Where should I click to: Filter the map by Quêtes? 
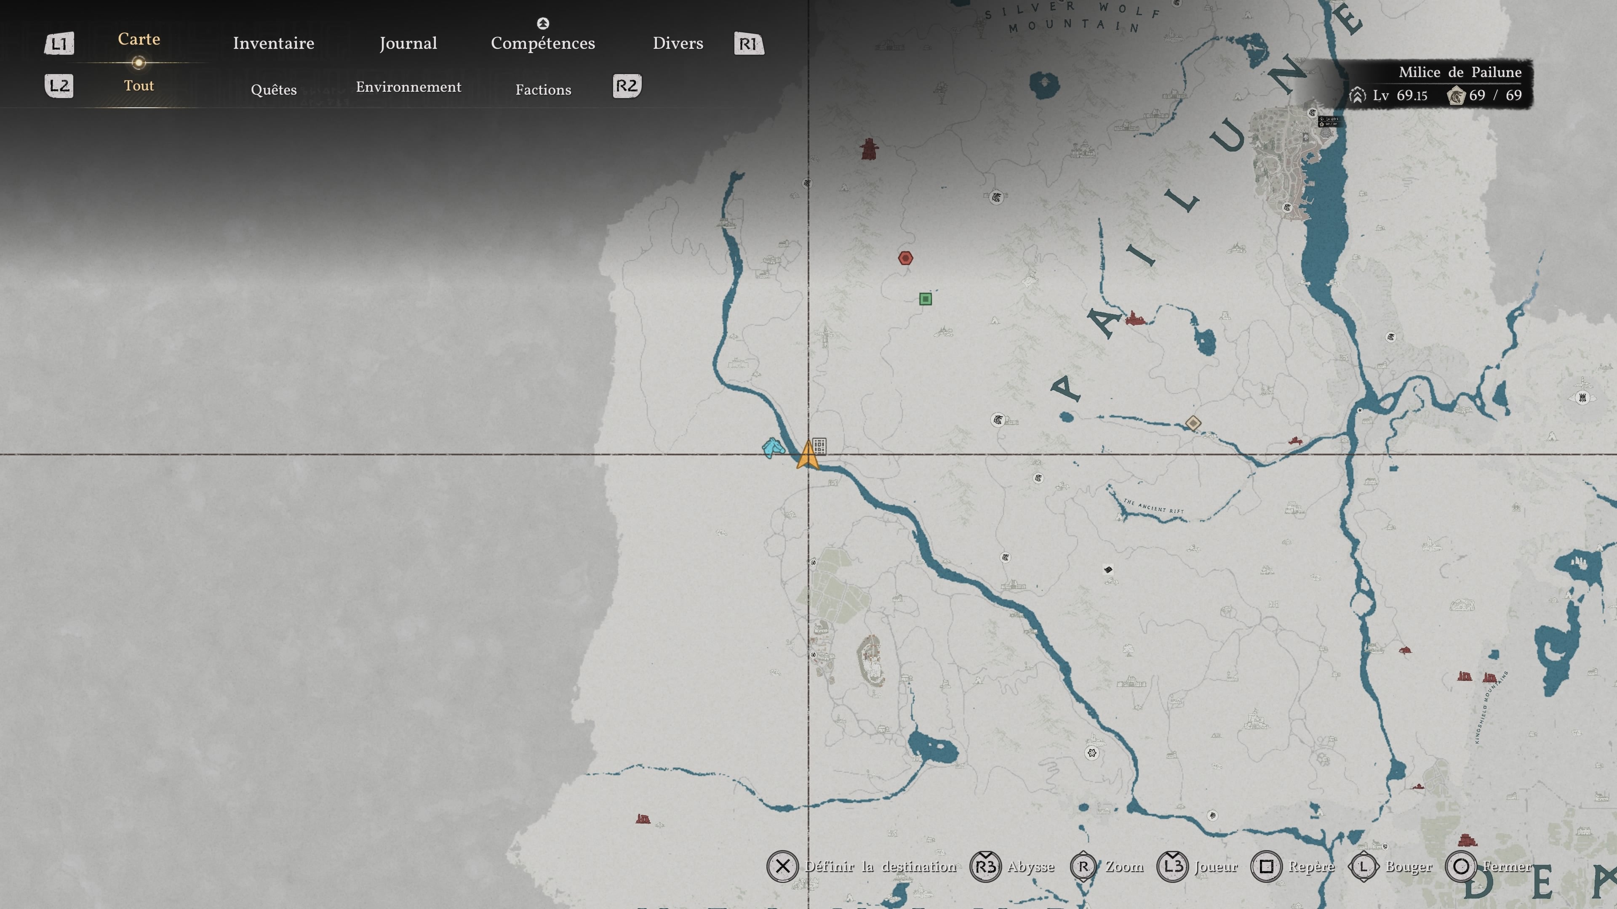pos(274,90)
